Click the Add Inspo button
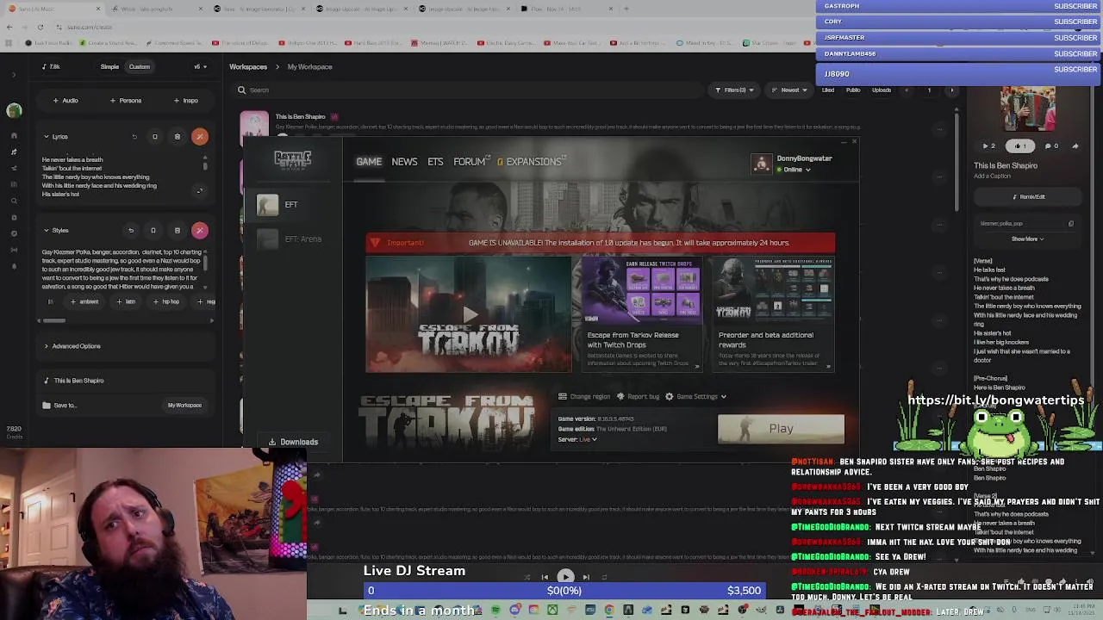The image size is (1103, 620). point(186,101)
